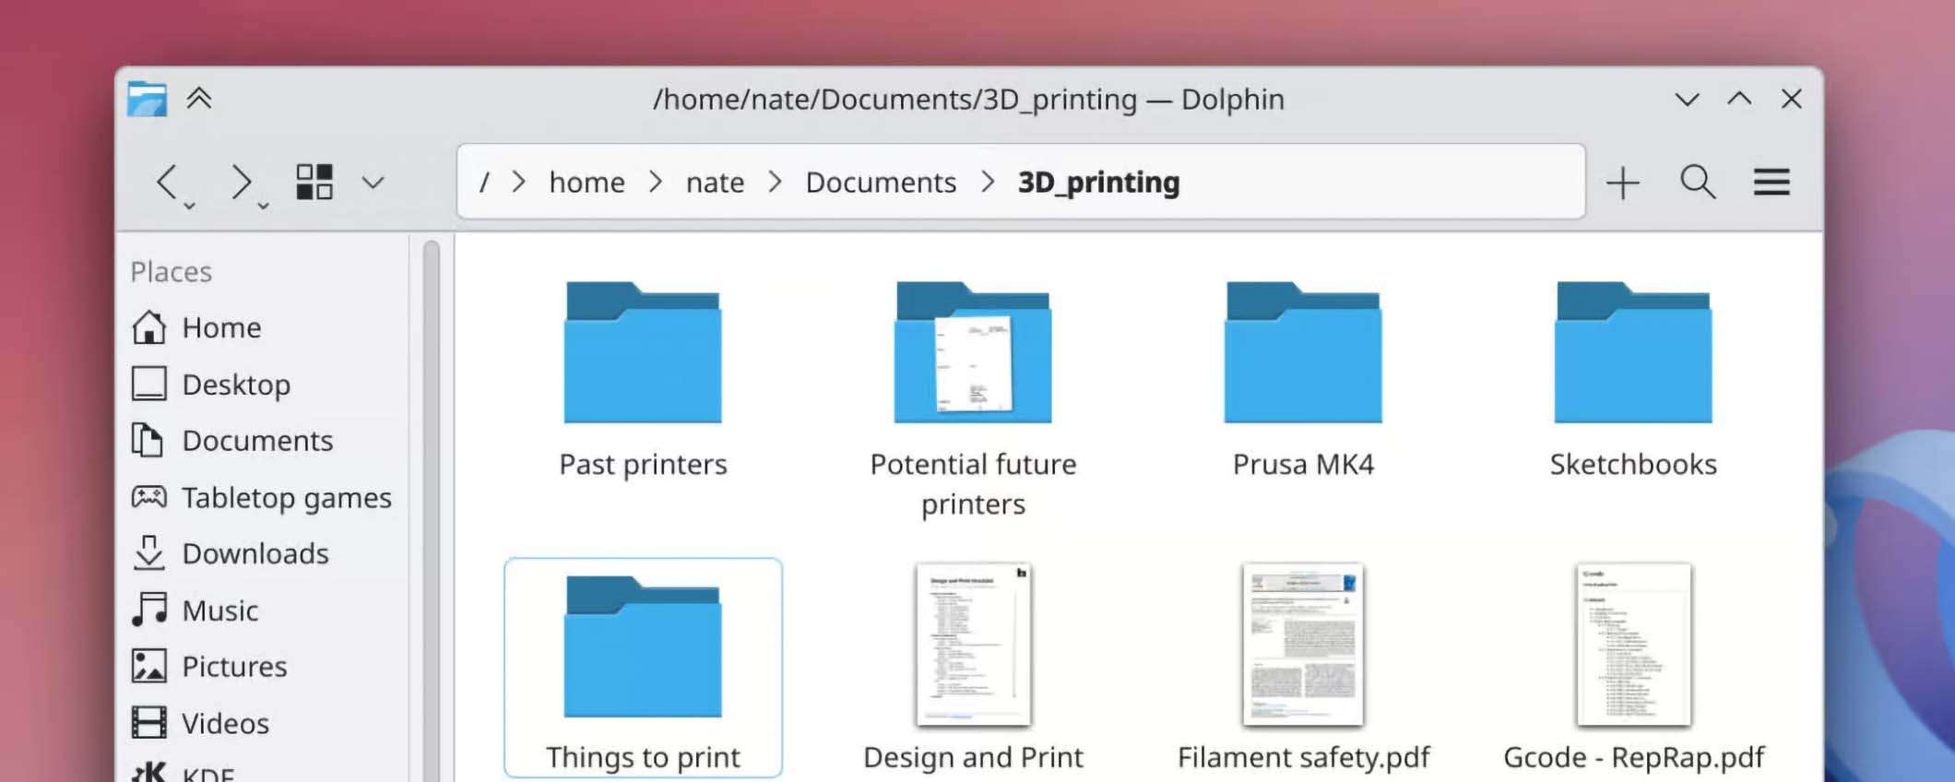Image resolution: width=1955 pixels, height=782 pixels.
Task: Select Filament safety.pdf thumbnail
Action: (1303, 645)
